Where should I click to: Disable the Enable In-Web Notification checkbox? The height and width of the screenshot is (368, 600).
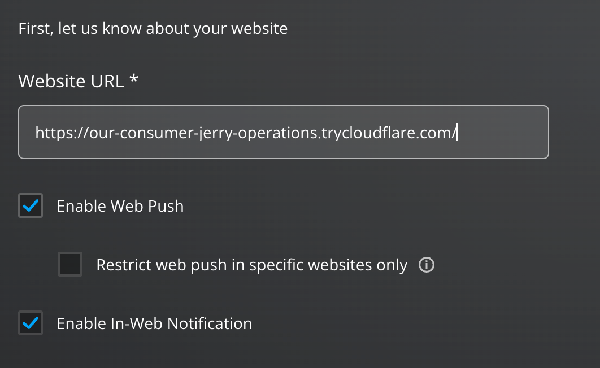click(31, 323)
